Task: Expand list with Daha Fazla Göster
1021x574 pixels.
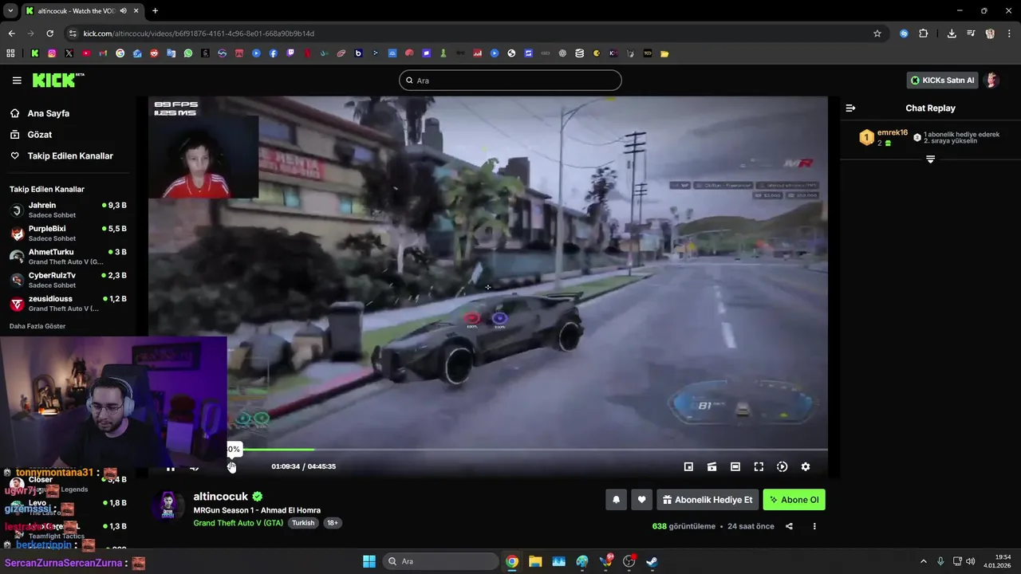Action: click(37, 326)
